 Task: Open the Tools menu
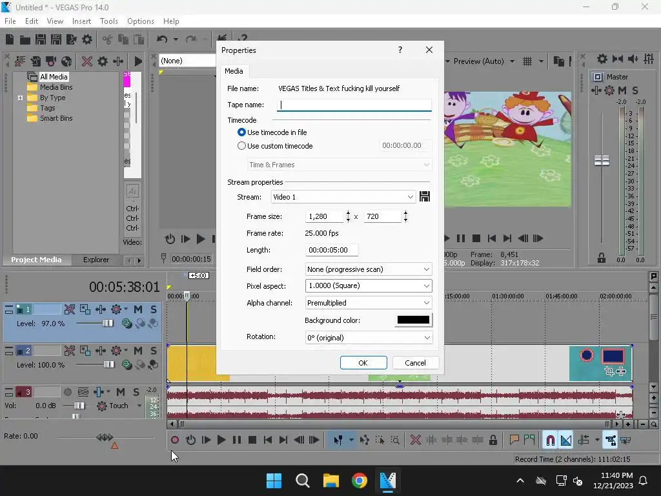[108, 21]
